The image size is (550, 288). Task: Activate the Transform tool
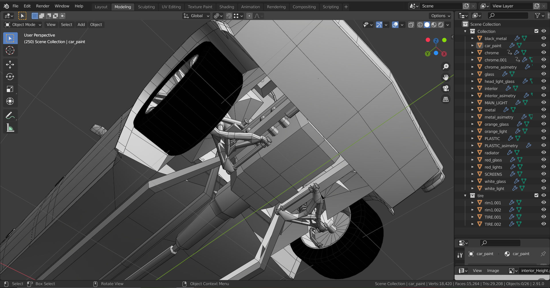click(10, 101)
